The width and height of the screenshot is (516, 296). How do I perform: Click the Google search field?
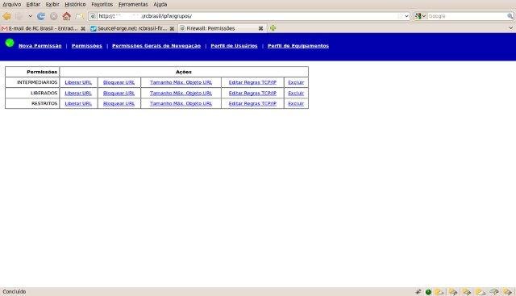click(x=467, y=16)
